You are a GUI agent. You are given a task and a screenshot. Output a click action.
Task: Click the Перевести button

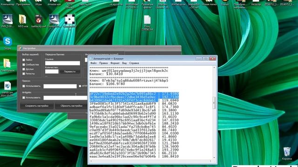point(70,72)
